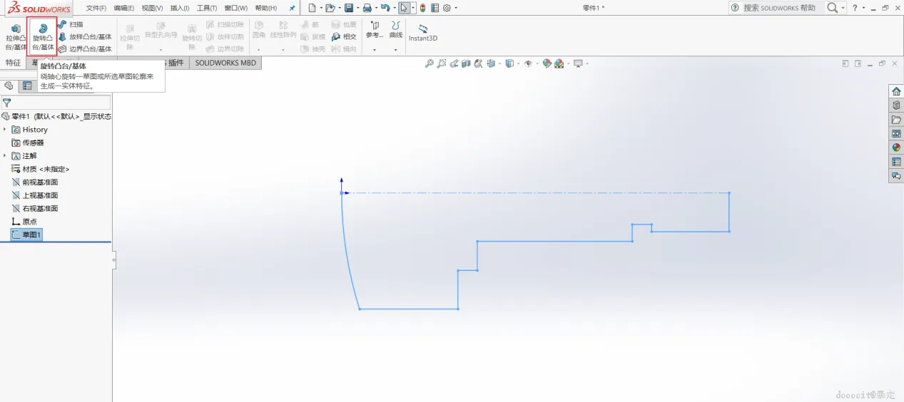Click the Open file folder icon
Screen dimensions: 904x402
pos(330,8)
